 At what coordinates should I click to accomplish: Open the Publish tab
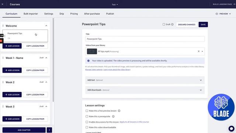tap(110, 14)
